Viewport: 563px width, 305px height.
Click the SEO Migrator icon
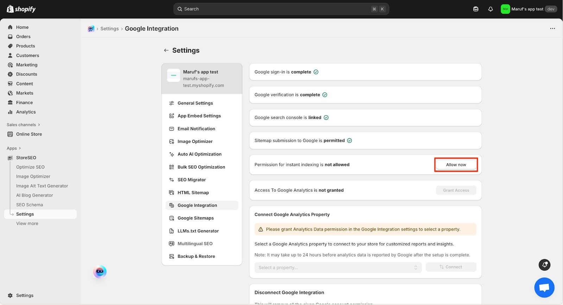click(x=172, y=180)
